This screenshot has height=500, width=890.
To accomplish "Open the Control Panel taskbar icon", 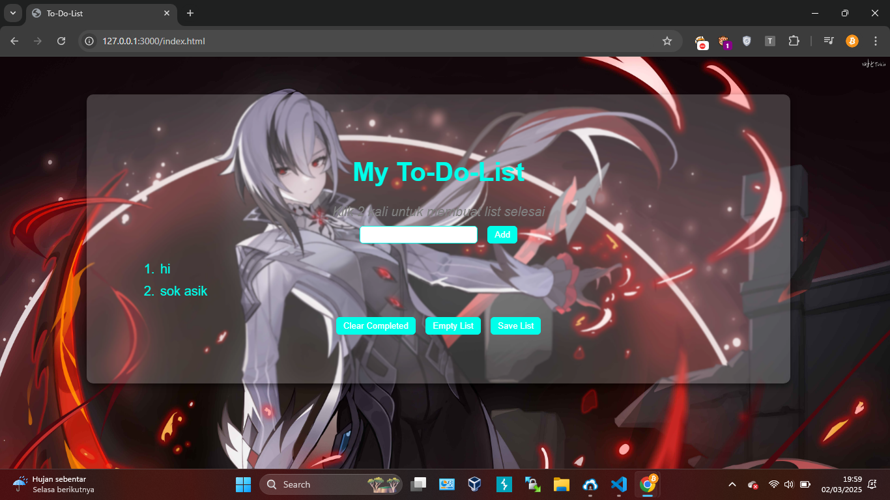I will [446, 484].
